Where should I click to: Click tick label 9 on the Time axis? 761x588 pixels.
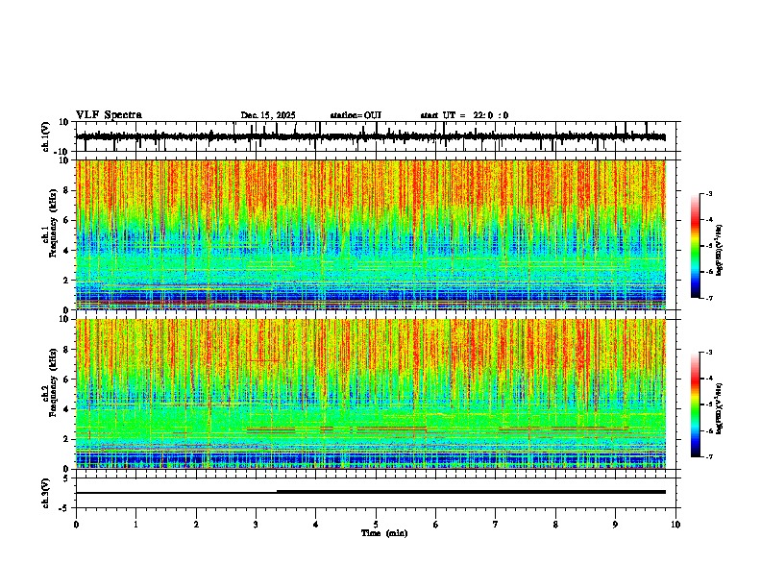click(x=615, y=525)
